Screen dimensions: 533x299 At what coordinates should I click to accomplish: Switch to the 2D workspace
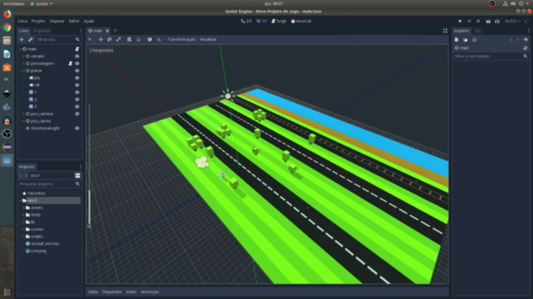[x=247, y=21]
